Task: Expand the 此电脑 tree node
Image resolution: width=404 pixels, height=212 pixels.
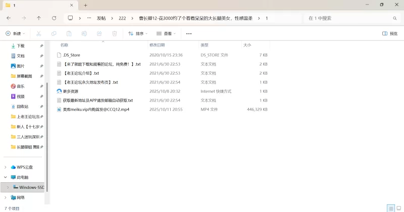Action: click(6, 177)
